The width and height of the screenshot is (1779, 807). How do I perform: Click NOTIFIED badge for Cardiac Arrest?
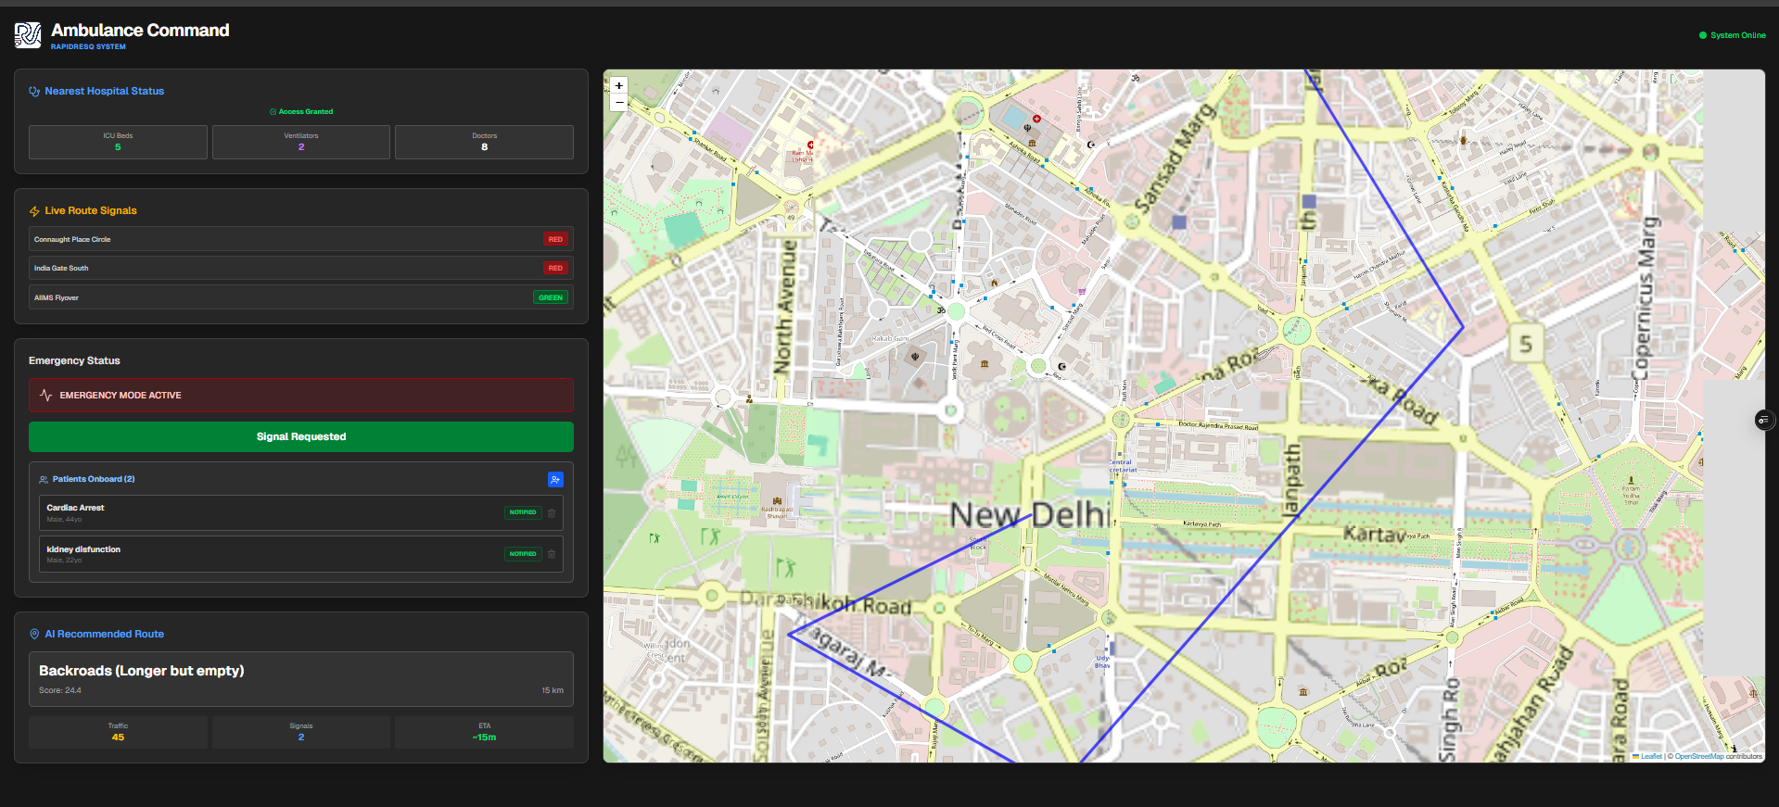pyautogui.click(x=523, y=512)
